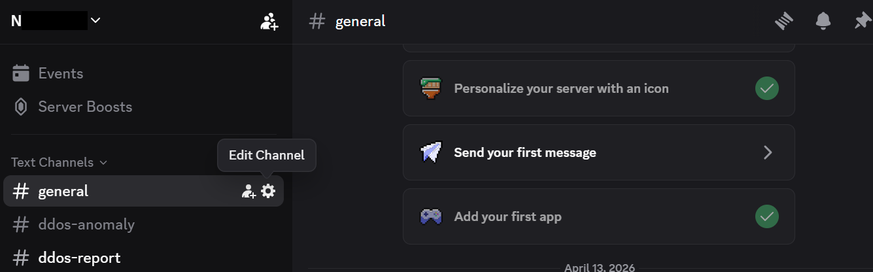The image size is (873, 272).
Task: Open pinned messages with the pin icon
Action: coord(861,22)
